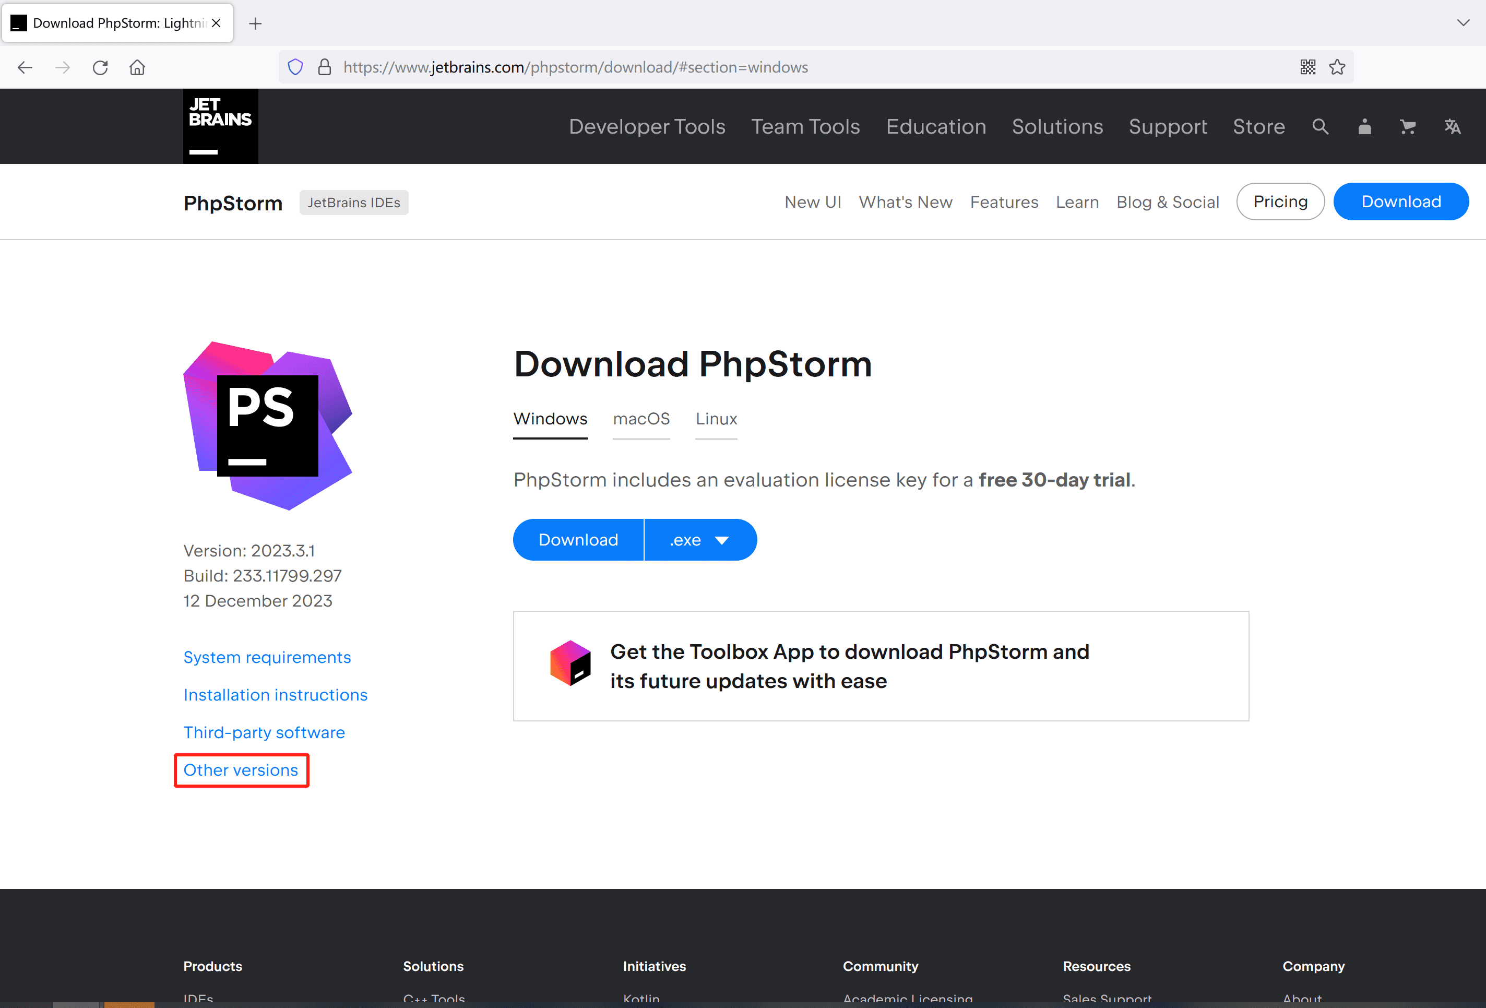Open the .exe installer format dropdown
Image resolution: width=1486 pixels, height=1008 pixels.
click(x=699, y=539)
